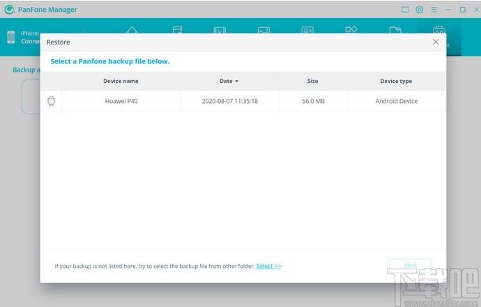The height and width of the screenshot is (307, 481).
Task: Open the Photos icon in top navigation
Action: 264,30
